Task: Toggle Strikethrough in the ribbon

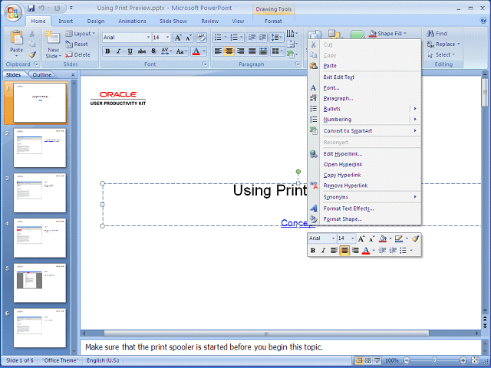Action: pos(141,51)
